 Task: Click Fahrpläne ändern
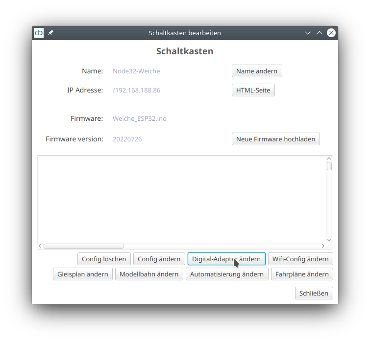click(x=301, y=274)
